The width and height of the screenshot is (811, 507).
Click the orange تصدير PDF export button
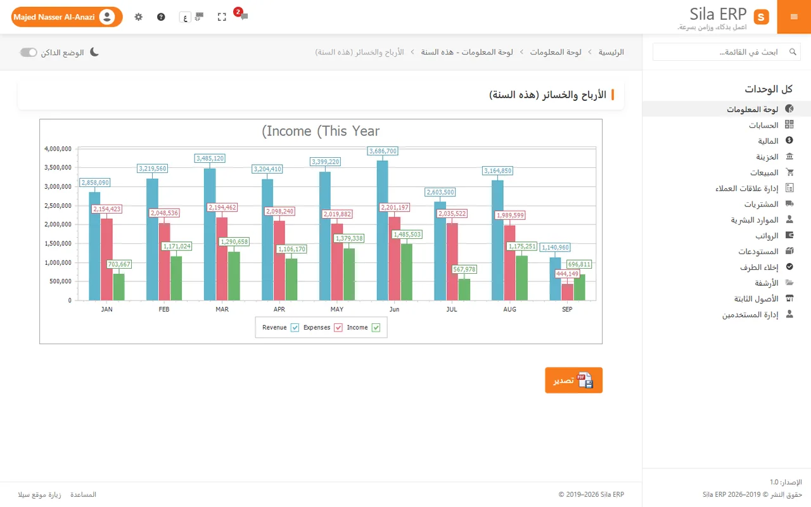[574, 380]
